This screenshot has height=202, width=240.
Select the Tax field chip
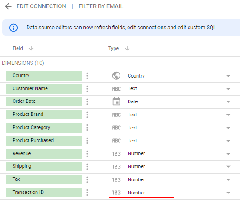tap(44, 179)
